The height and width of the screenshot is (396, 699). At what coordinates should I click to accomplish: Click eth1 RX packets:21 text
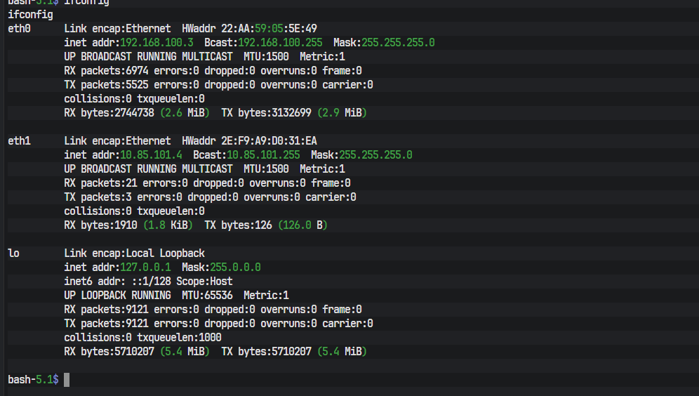pos(101,183)
